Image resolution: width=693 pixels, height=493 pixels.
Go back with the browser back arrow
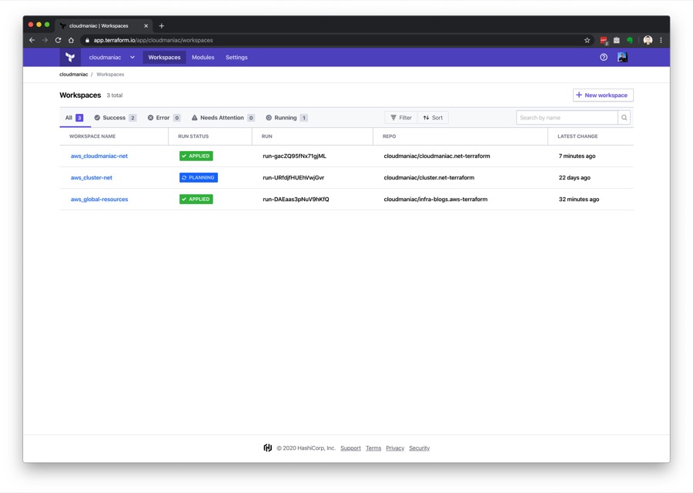(32, 40)
